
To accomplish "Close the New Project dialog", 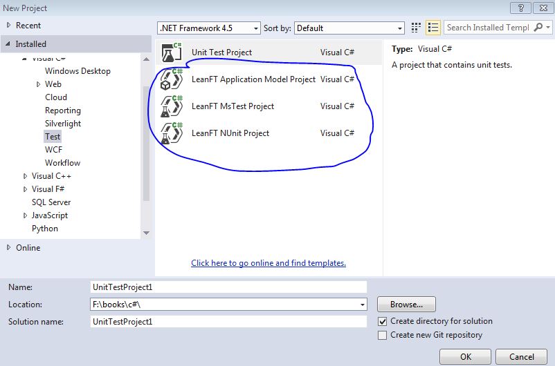I will tap(543, 8).
